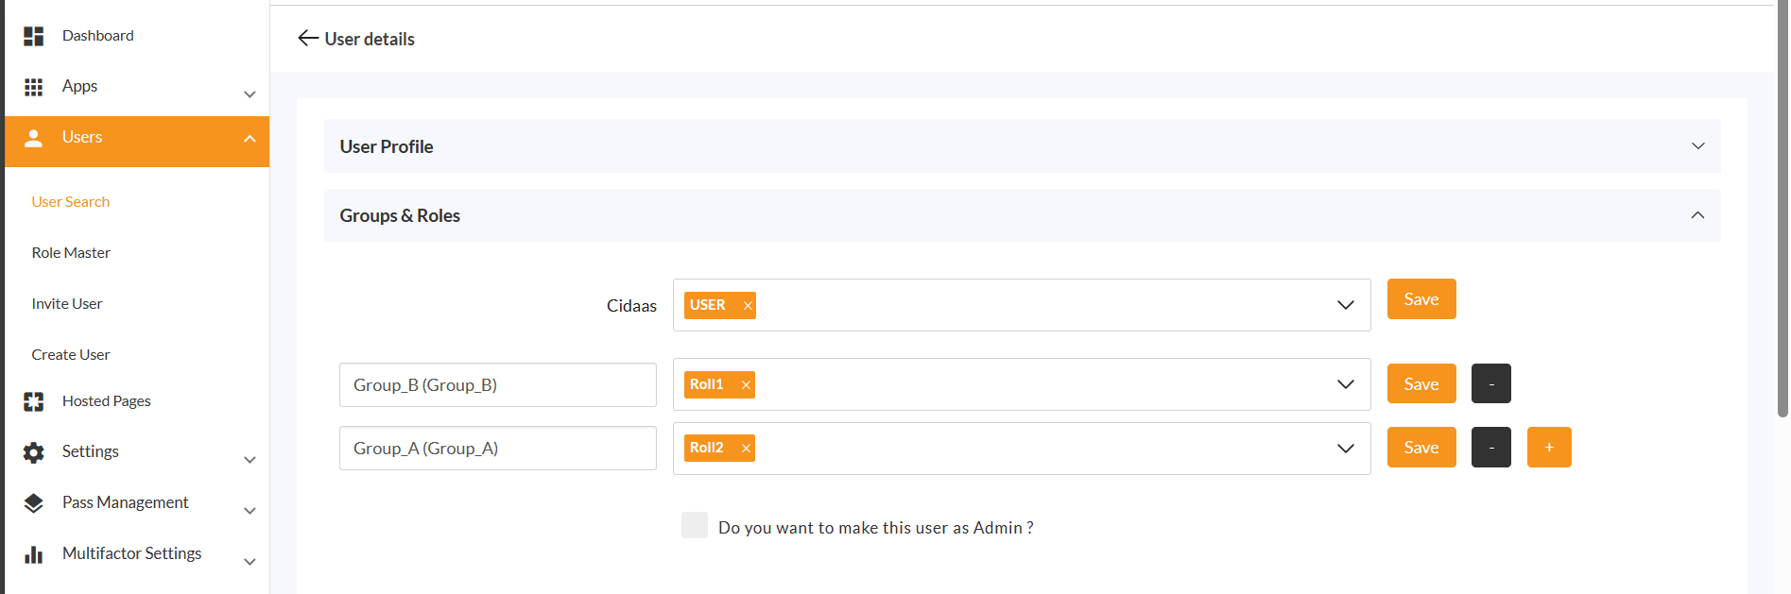Click the back arrow next to User details
1791x594 pixels.
[x=306, y=38]
